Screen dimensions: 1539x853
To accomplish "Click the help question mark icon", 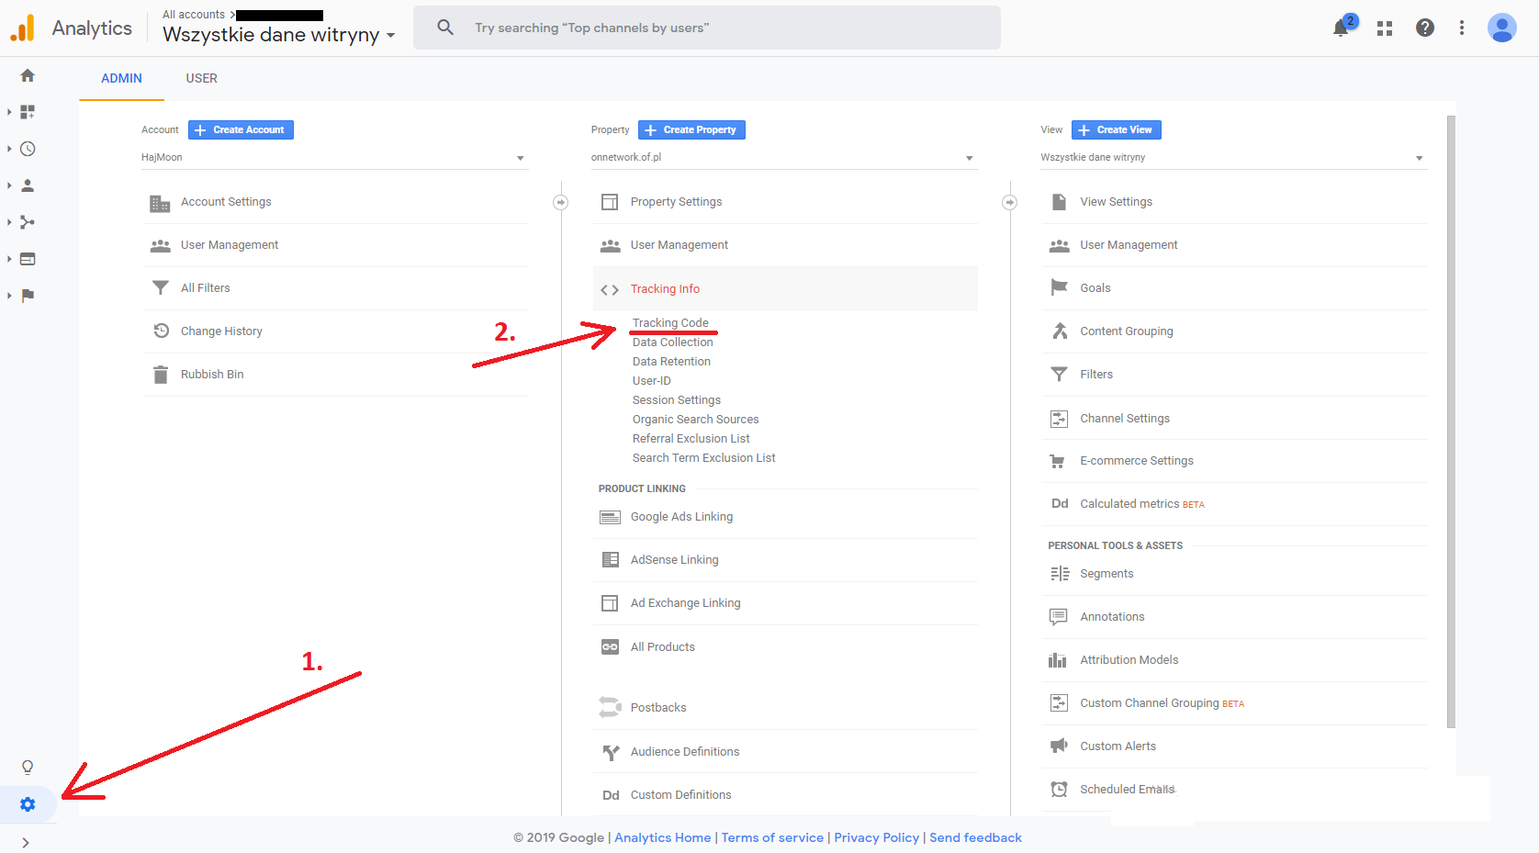I will 1424,28.
